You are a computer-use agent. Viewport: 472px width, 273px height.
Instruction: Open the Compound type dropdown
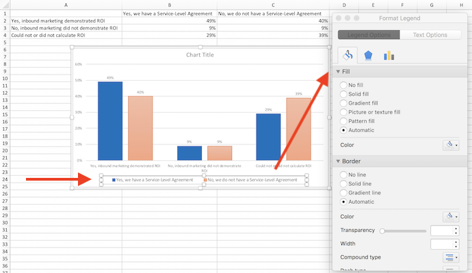451,258
